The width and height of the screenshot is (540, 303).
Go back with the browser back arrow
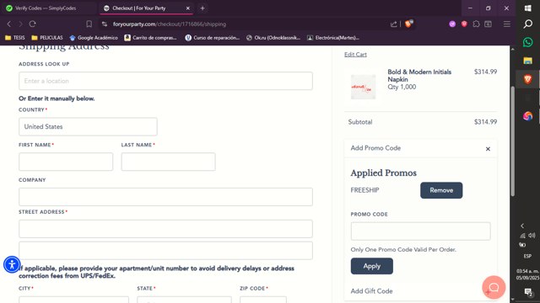click(x=9, y=24)
